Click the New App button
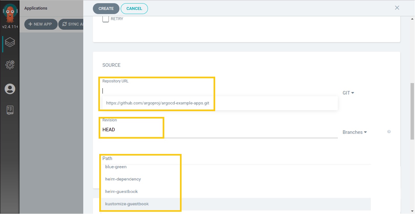This screenshot has height=214, width=415. pos(41,24)
